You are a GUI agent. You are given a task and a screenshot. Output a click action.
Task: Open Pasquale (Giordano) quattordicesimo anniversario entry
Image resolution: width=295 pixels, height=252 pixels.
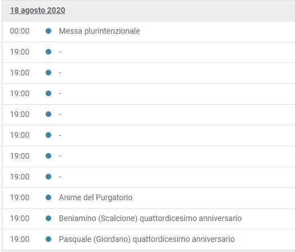tap(147, 239)
